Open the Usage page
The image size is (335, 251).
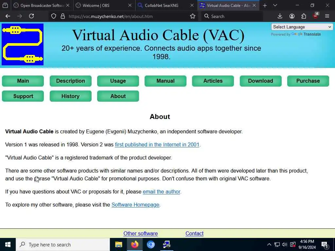tap(118, 81)
